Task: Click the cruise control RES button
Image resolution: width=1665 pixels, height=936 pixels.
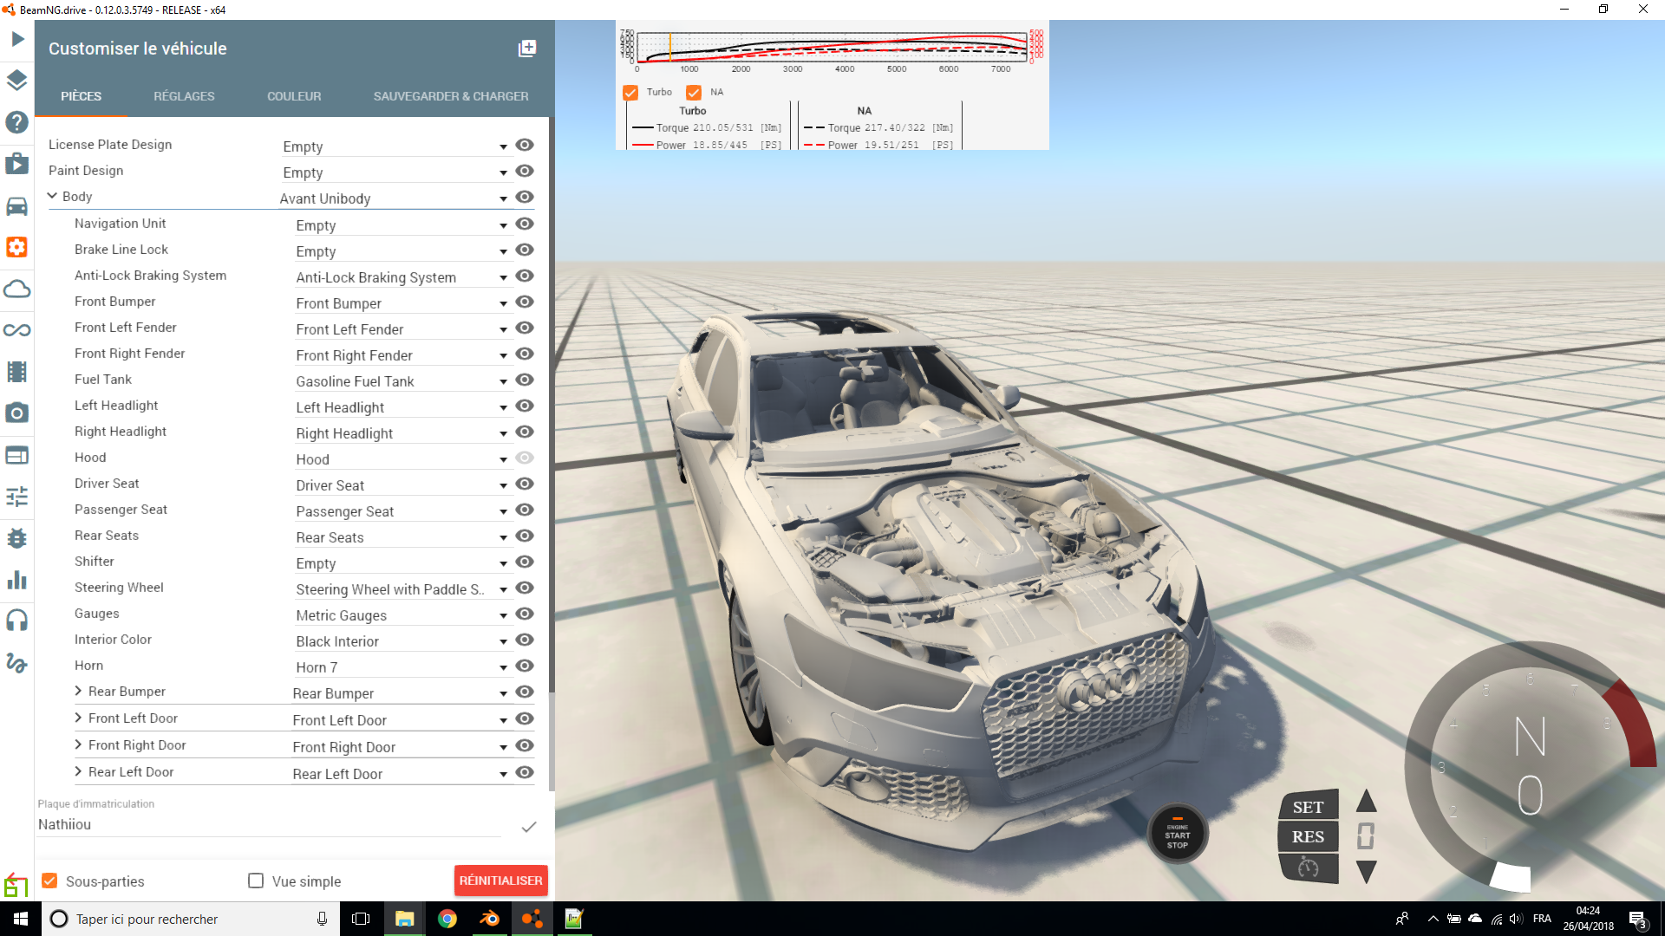Action: click(1309, 836)
